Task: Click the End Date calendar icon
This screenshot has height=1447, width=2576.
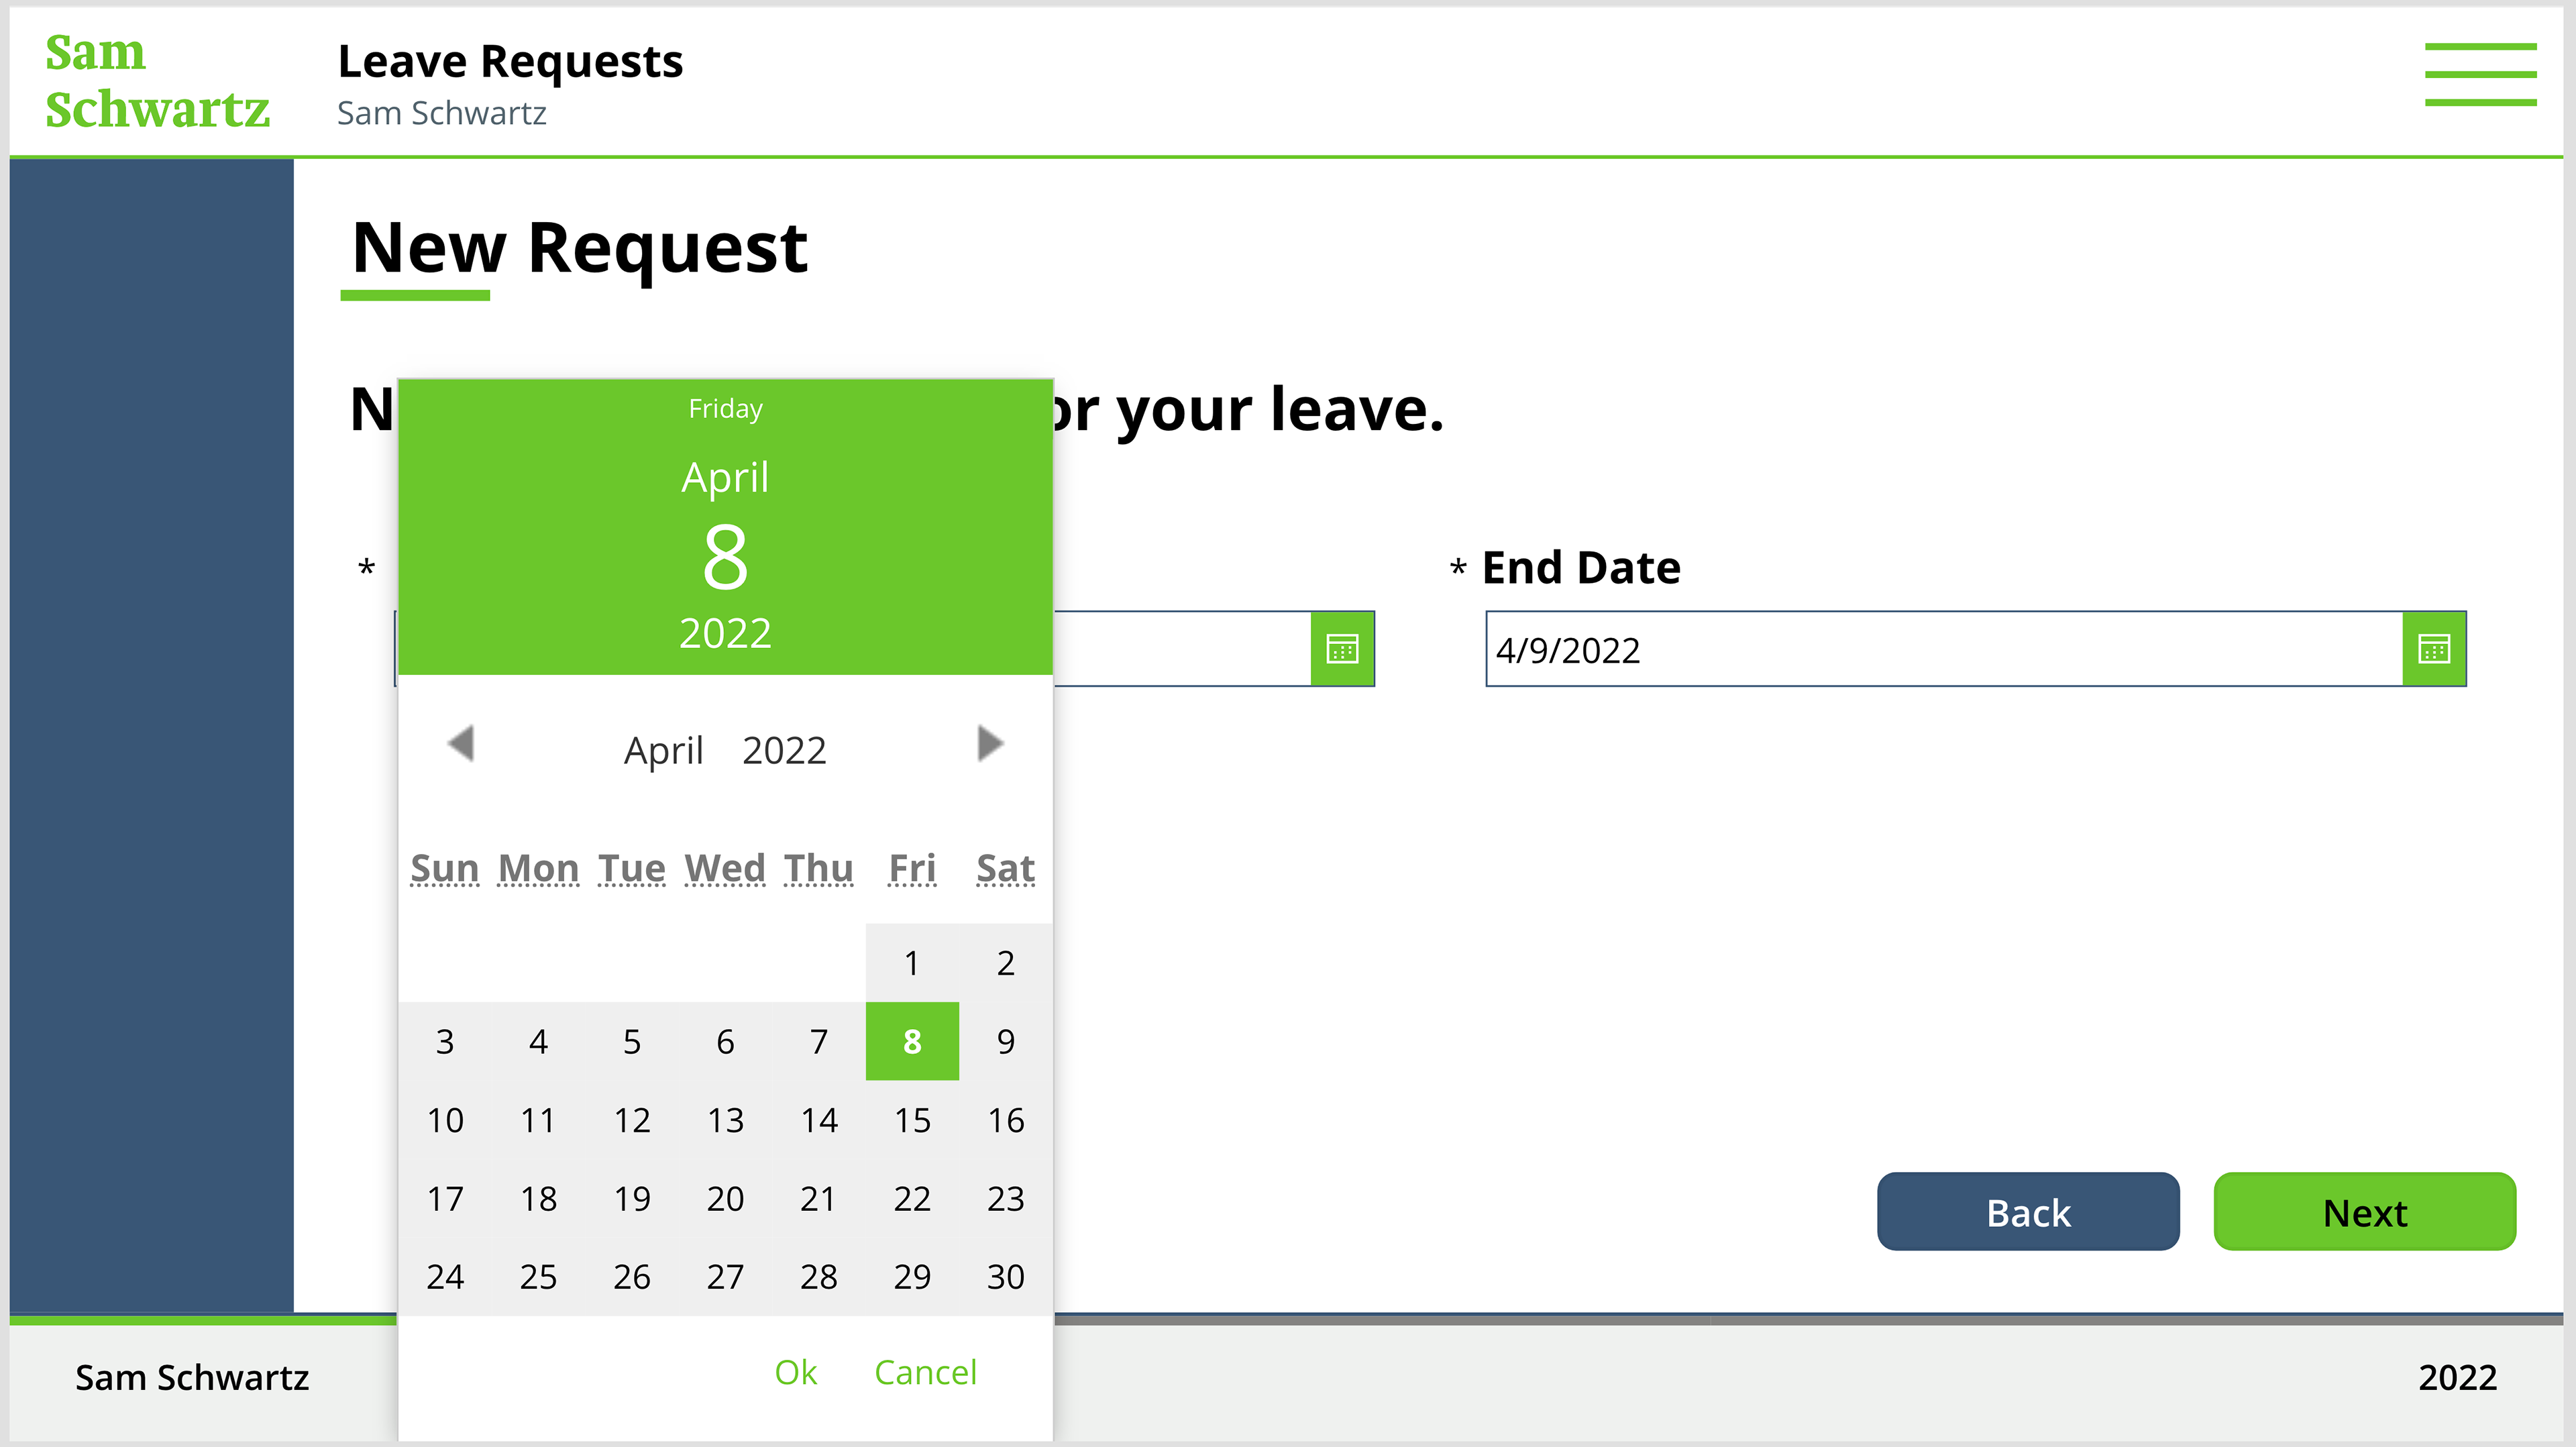Action: (x=2433, y=649)
